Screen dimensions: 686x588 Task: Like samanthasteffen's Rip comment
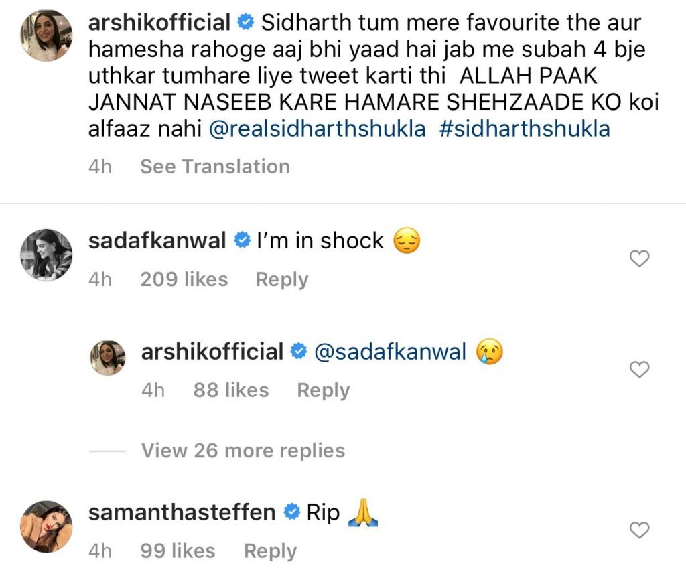[x=640, y=530]
